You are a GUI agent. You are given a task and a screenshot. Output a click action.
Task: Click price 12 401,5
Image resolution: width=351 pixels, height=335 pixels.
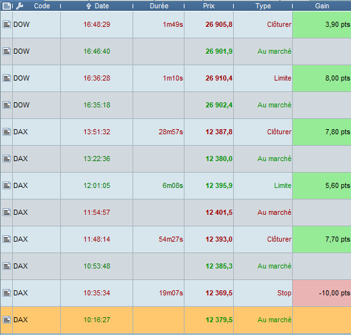point(219,212)
